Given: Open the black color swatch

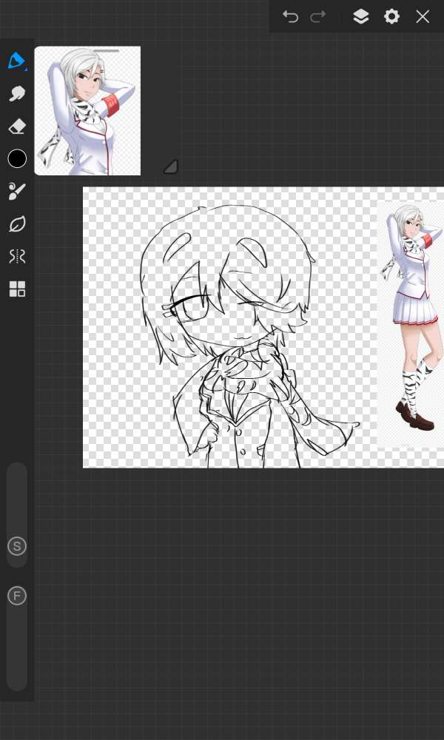Looking at the screenshot, I should tap(17, 159).
